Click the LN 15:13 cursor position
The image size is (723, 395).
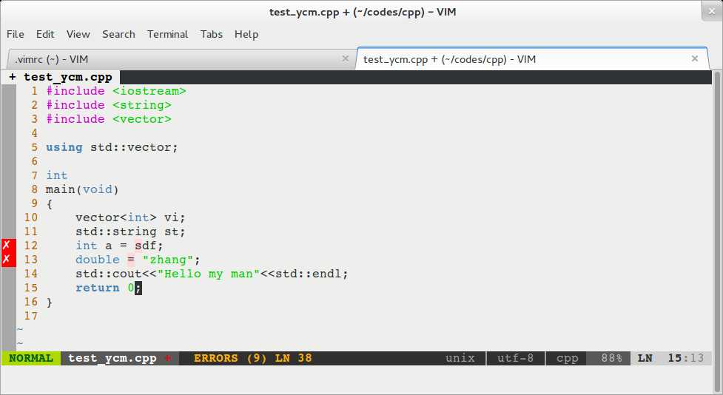coord(671,358)
